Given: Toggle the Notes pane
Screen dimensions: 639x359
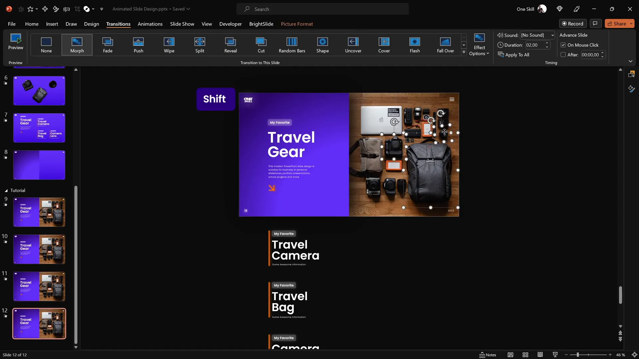Looking at the screenshot, I should (x=488, y=355).
